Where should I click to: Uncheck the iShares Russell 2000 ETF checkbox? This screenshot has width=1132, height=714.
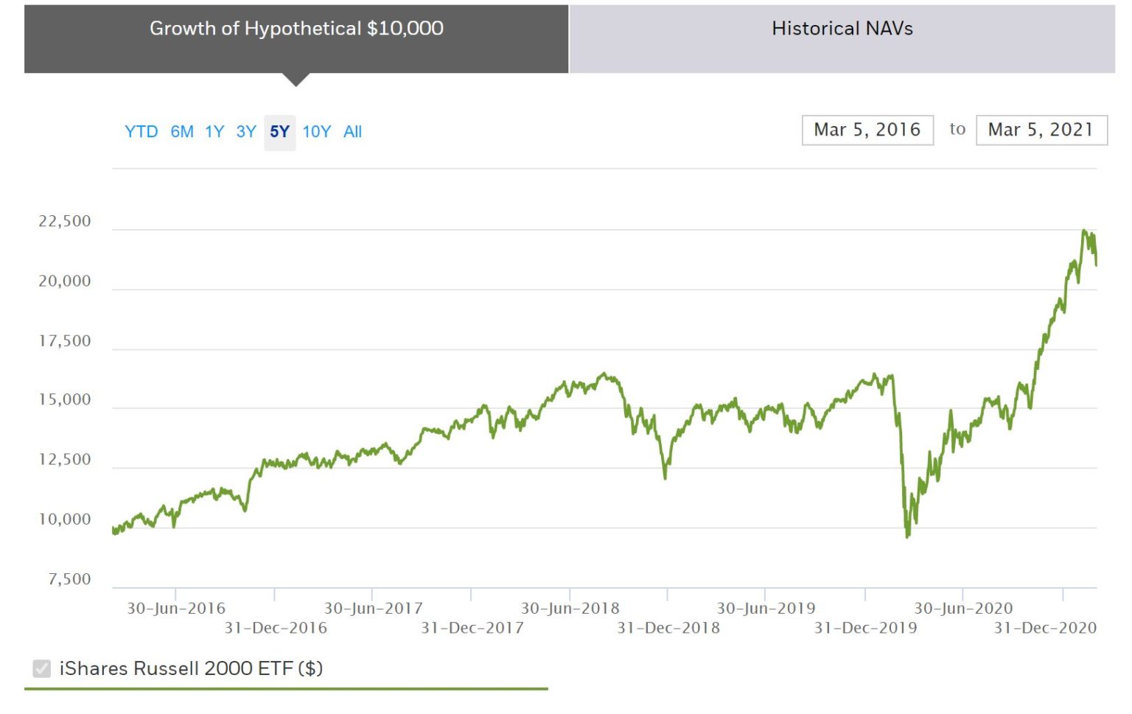(42, 669)
